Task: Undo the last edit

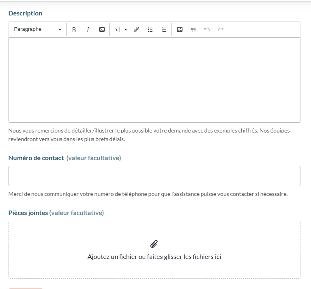Action: [207, 30]
